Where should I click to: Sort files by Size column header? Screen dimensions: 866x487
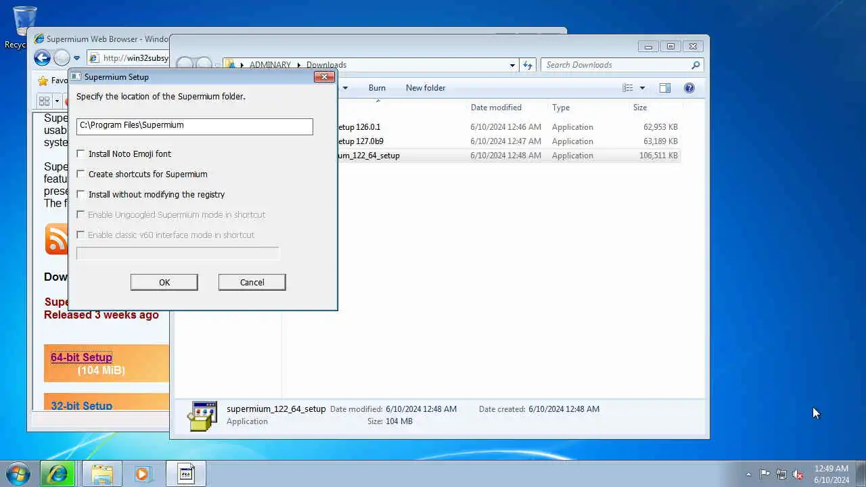[x=640, y=108]
